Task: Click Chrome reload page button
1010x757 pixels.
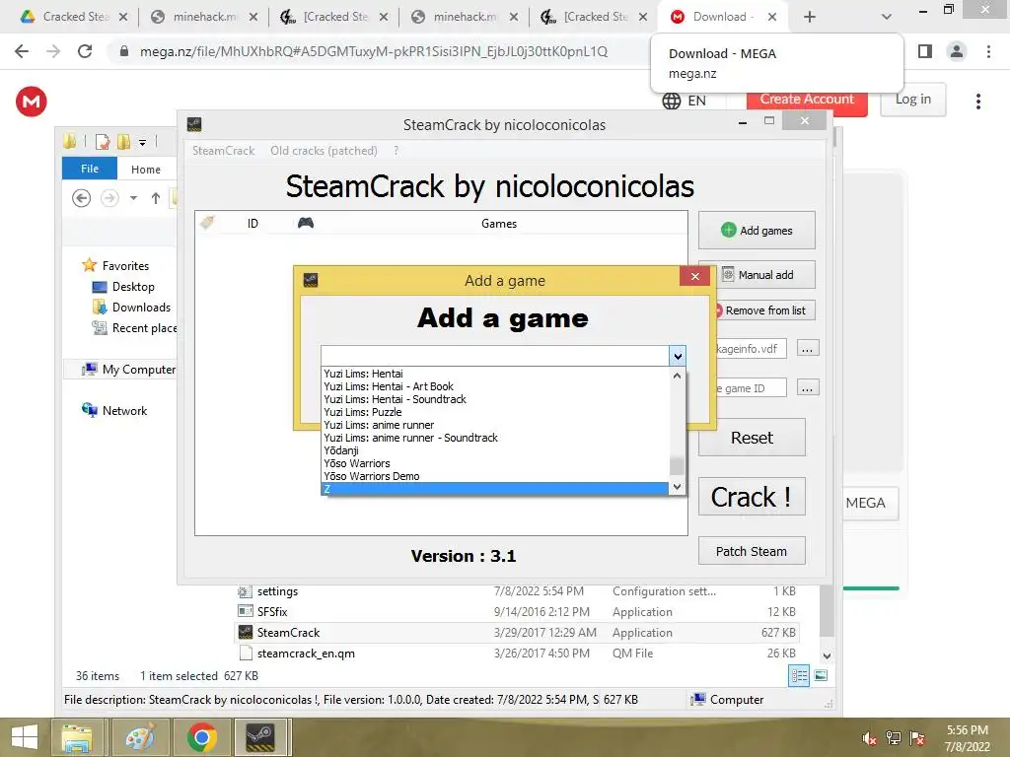Action: (x=85, y=51)
